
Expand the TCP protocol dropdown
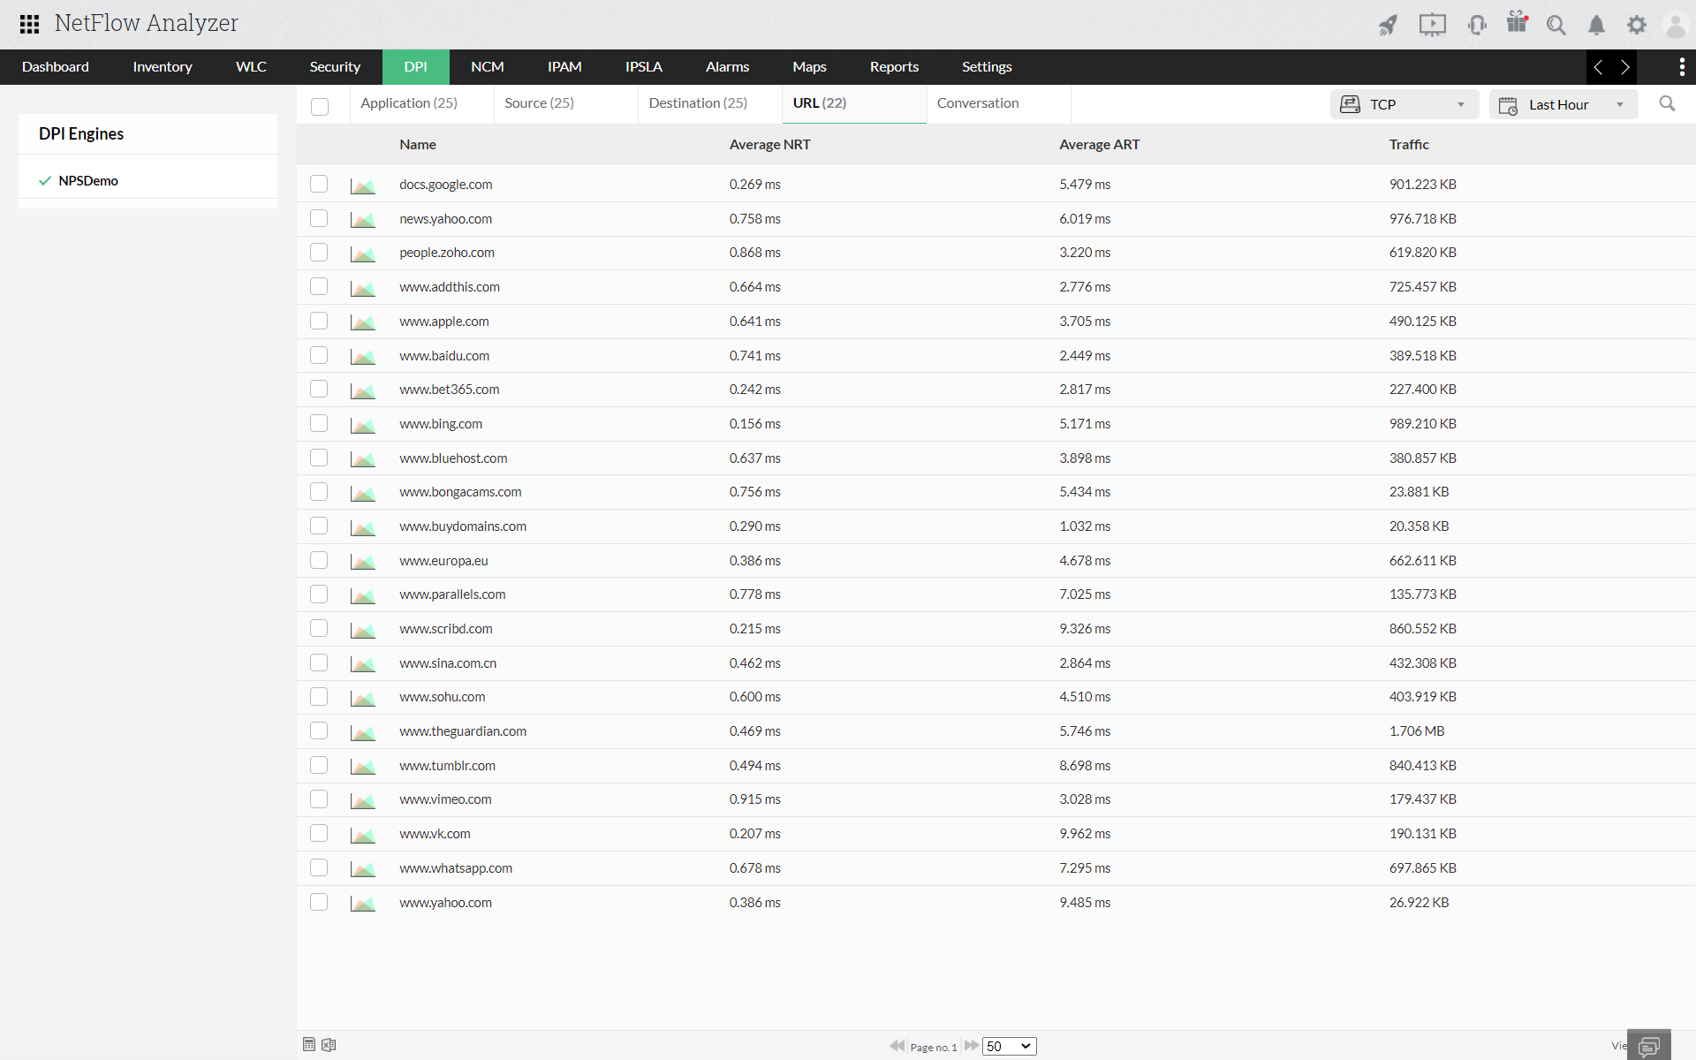pyautogui.click(x=1404, y=104)
